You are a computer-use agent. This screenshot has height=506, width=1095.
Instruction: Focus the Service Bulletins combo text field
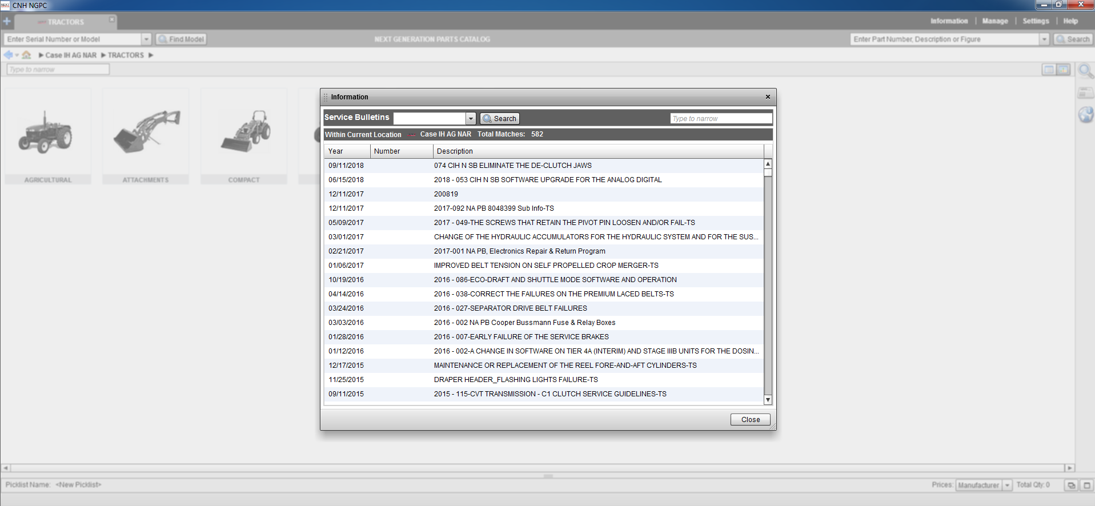(430, 118)
